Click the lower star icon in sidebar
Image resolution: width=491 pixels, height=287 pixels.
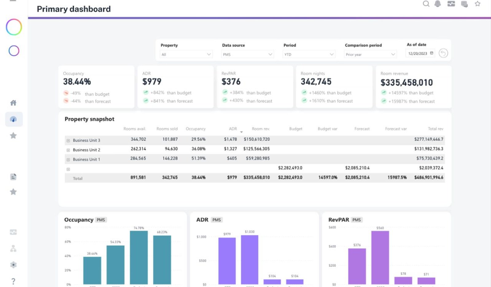click(13, 192)
